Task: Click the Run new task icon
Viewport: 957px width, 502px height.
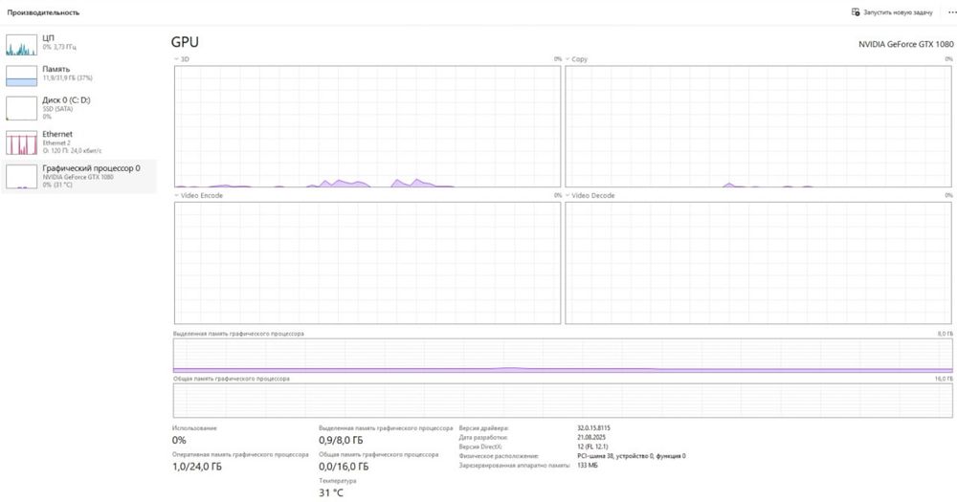Action: 856,12
